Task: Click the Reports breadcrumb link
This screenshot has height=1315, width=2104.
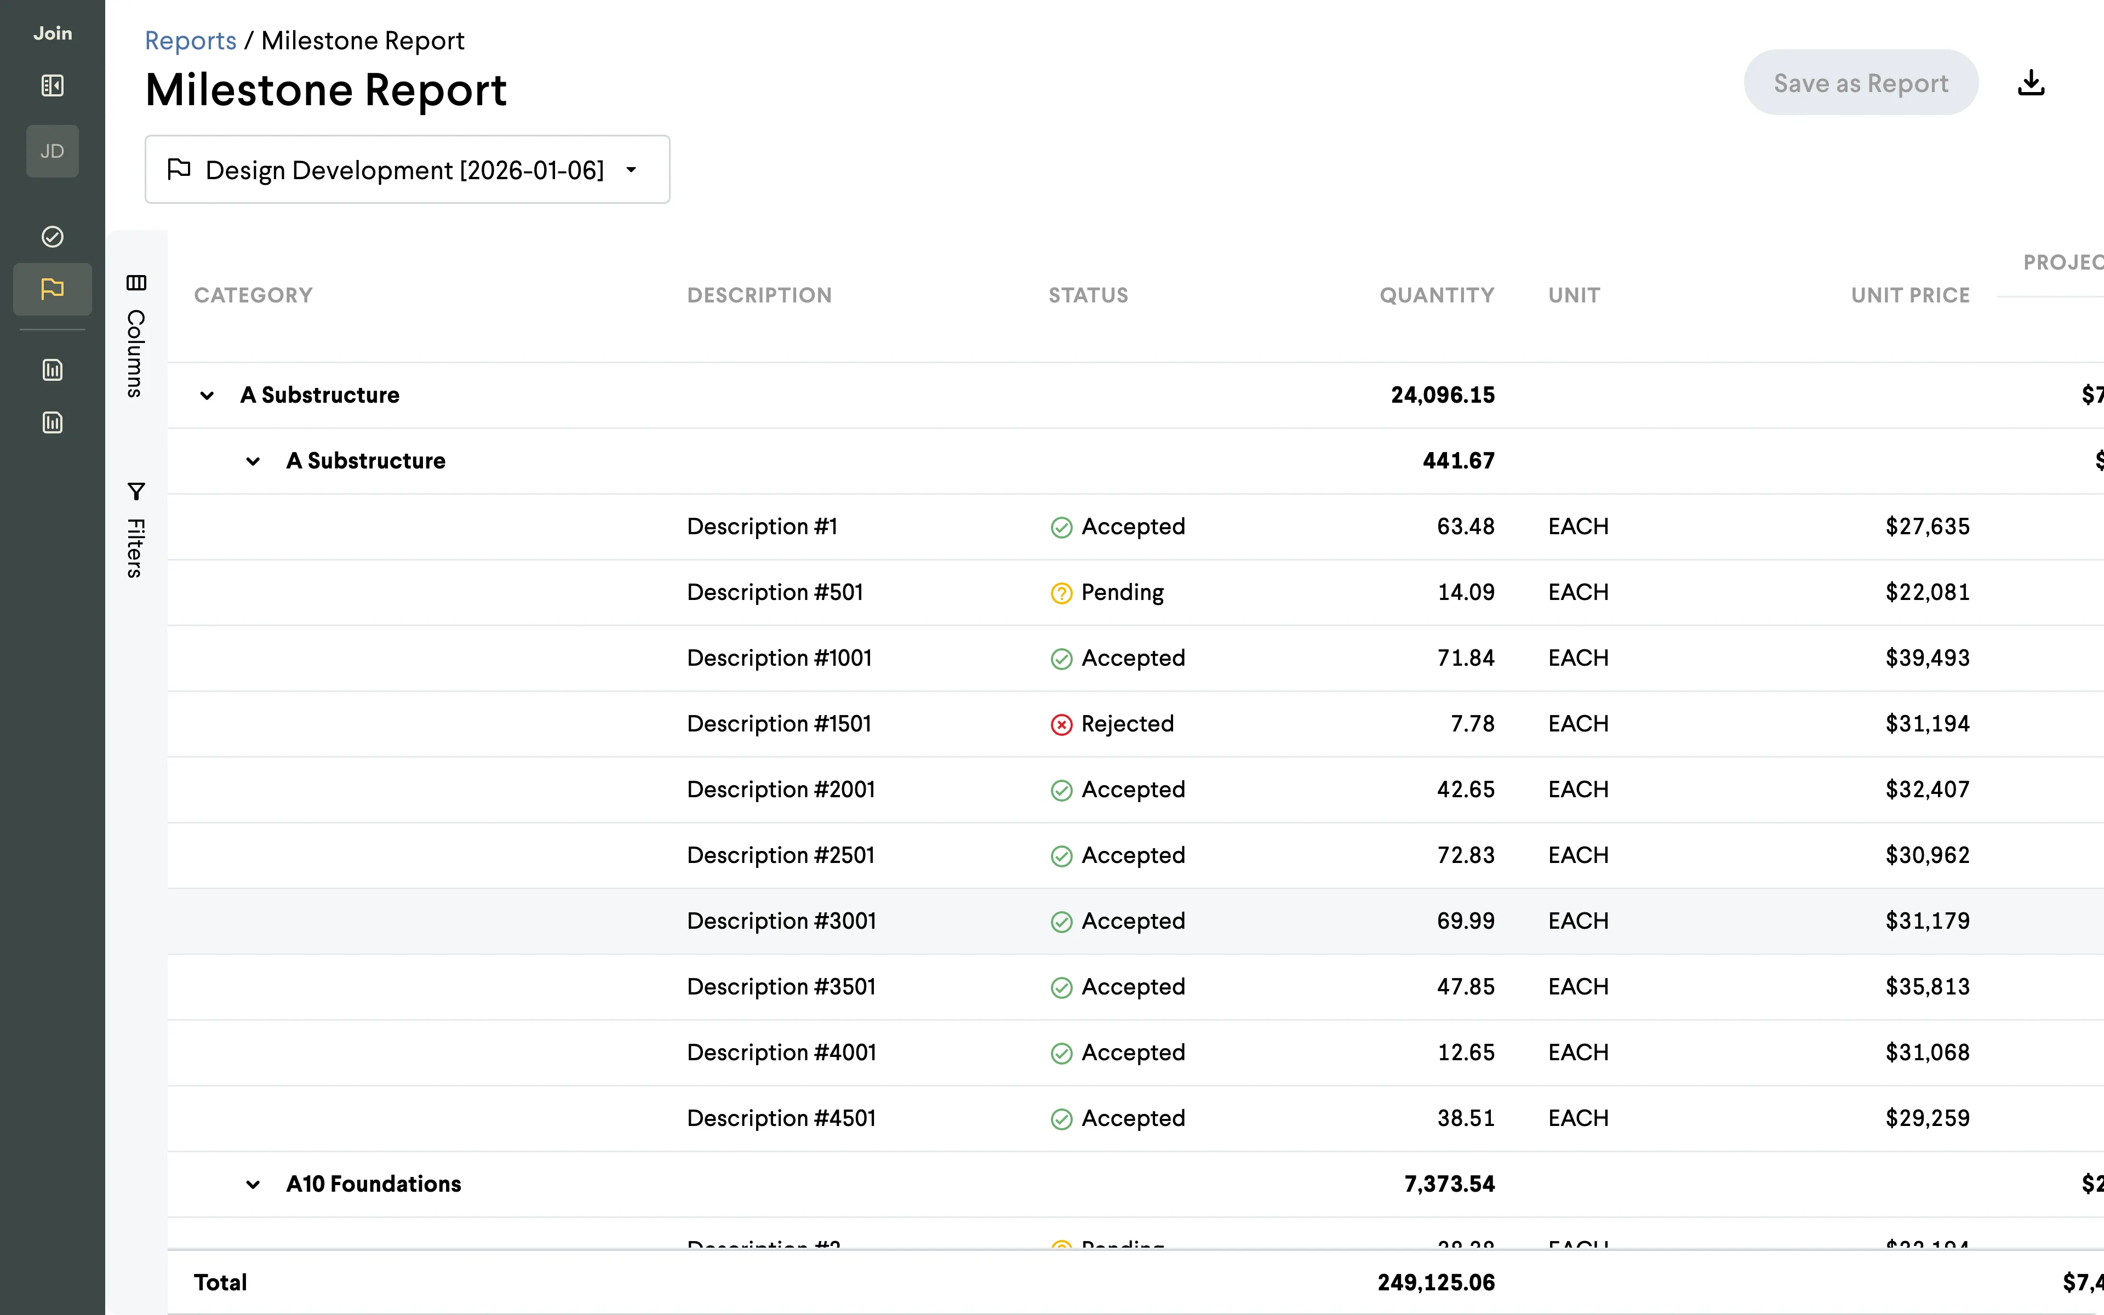Action: pyautogui.click(x=191, y=41)
